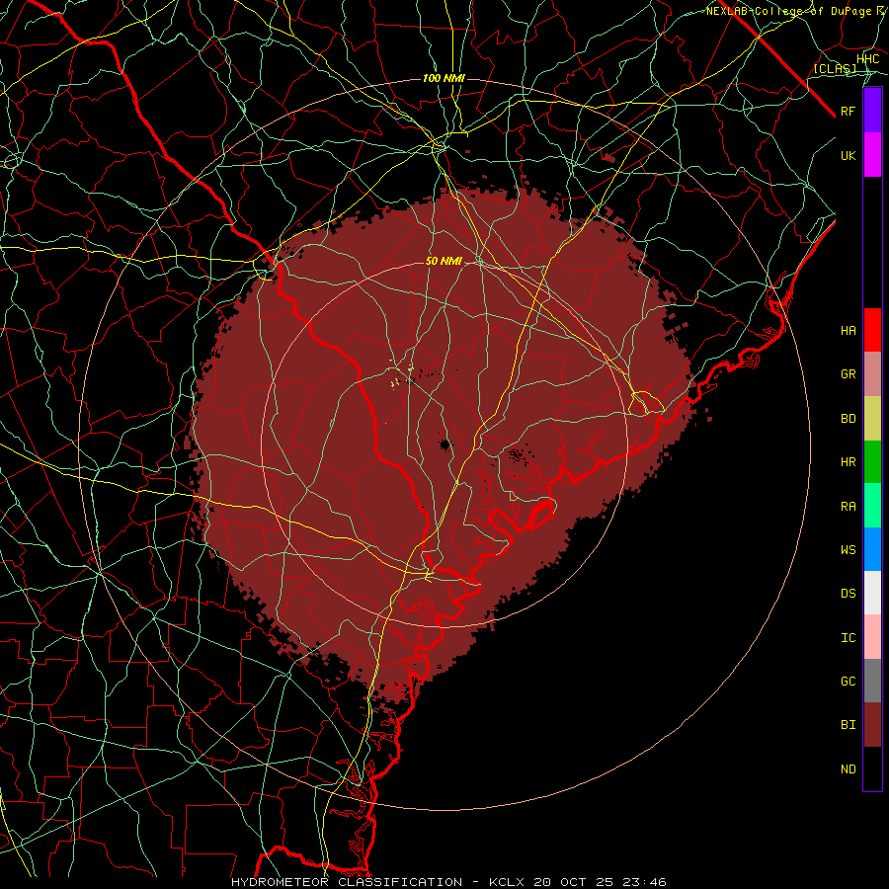Click the RF legend label
This screenshot has width=889, height=889.
click(849, 111)
